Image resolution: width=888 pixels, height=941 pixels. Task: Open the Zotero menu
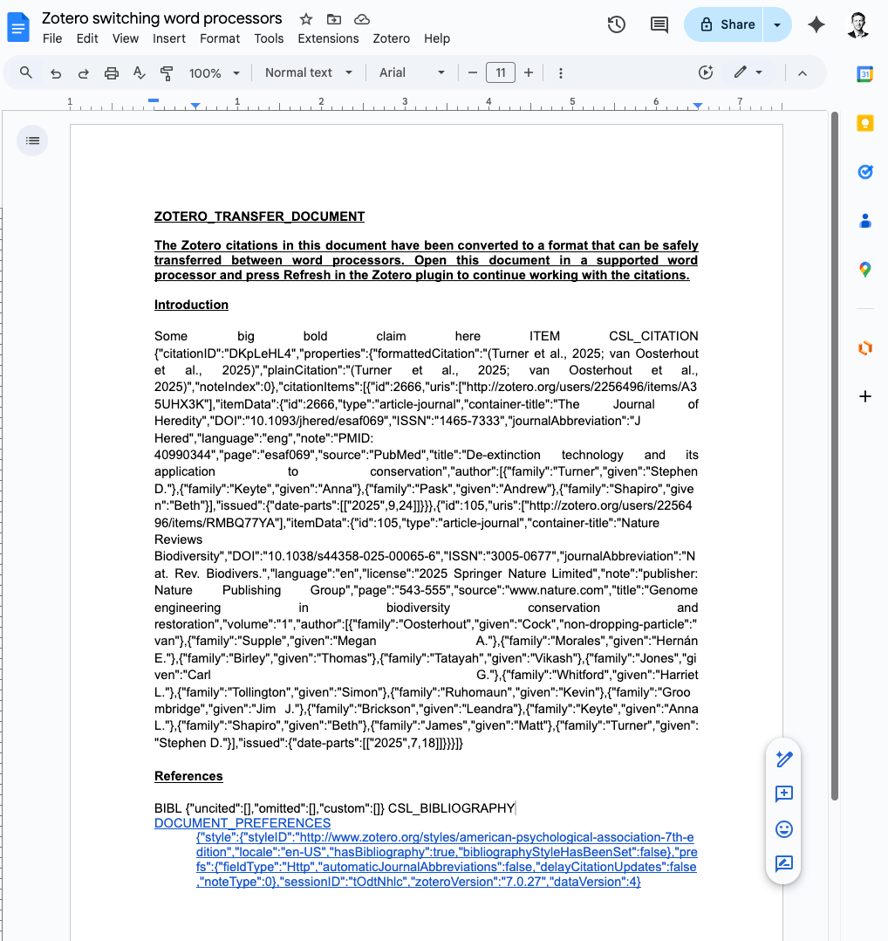(x=391, y=38)
